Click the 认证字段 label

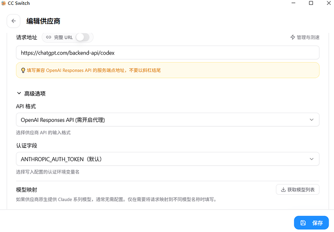pos(27,145)
